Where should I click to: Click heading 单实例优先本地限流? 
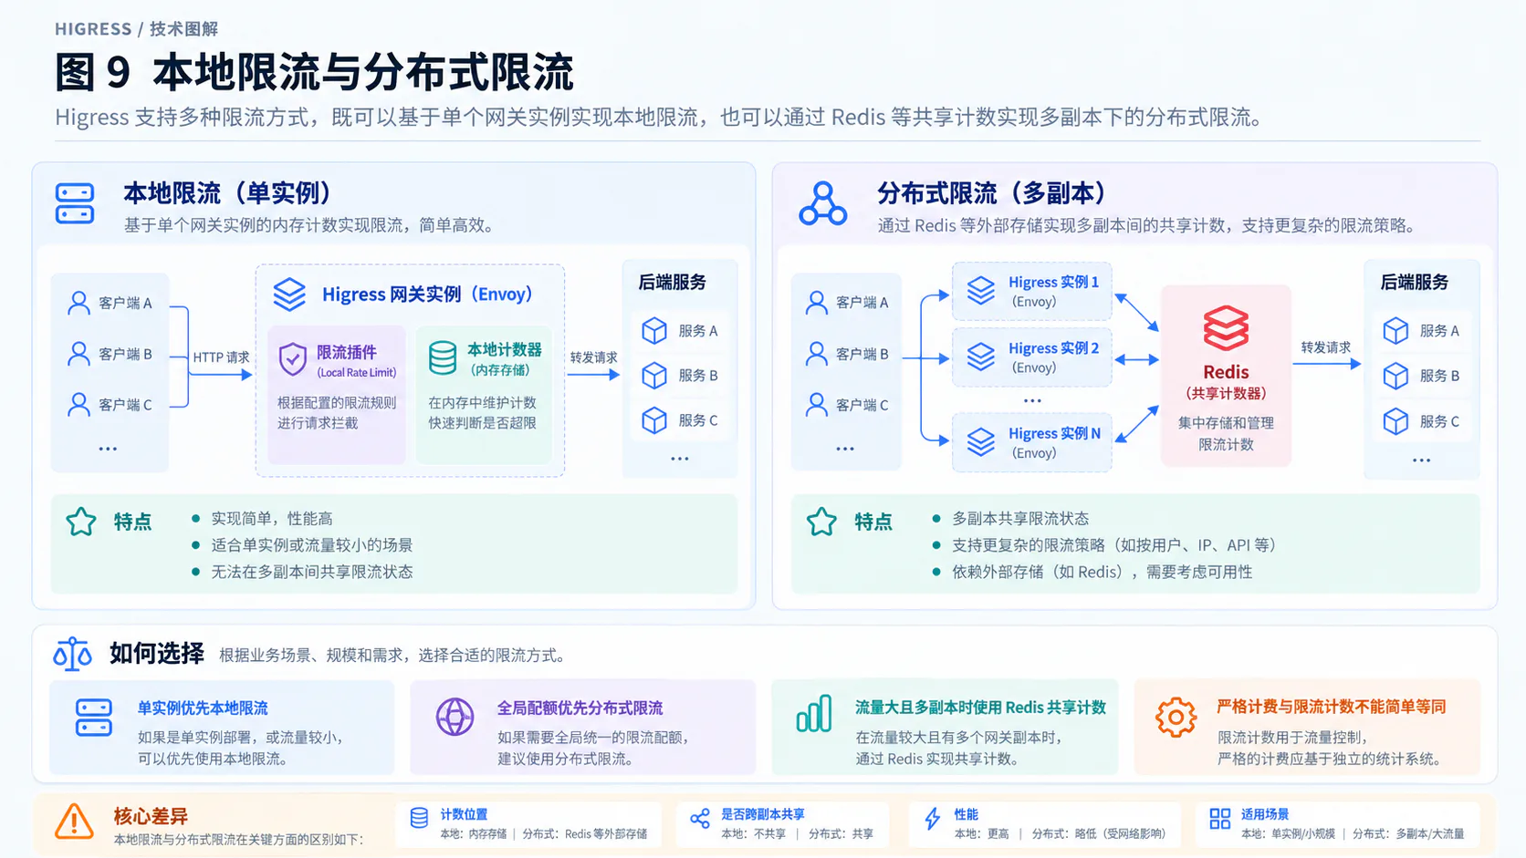203,708
